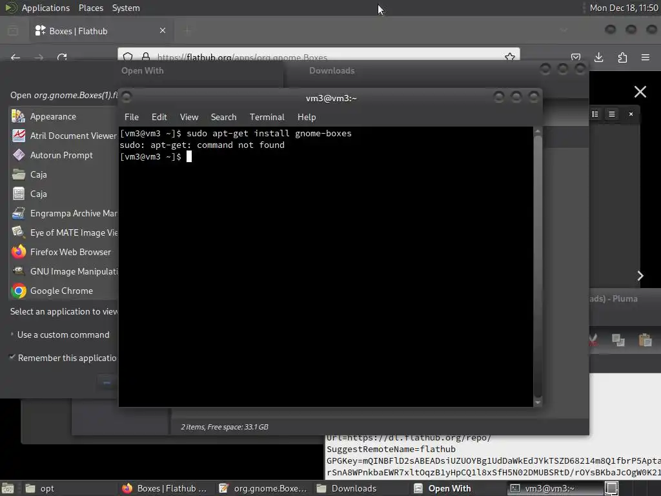Click the terminal window menu button left of title
The image size is (661, 496).
click(127, 97)
